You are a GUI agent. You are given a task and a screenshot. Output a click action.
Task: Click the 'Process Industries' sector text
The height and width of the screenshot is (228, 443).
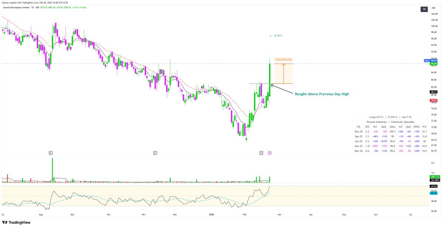pyautogui.click(x=377, y=122)
